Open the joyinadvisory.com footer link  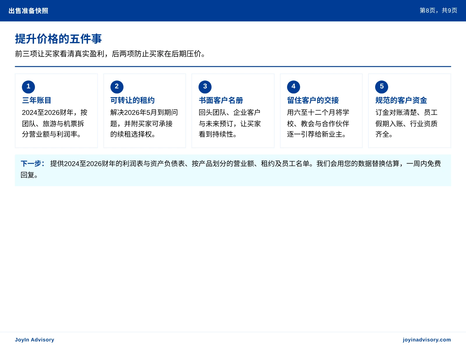click(x=427, y=340)
